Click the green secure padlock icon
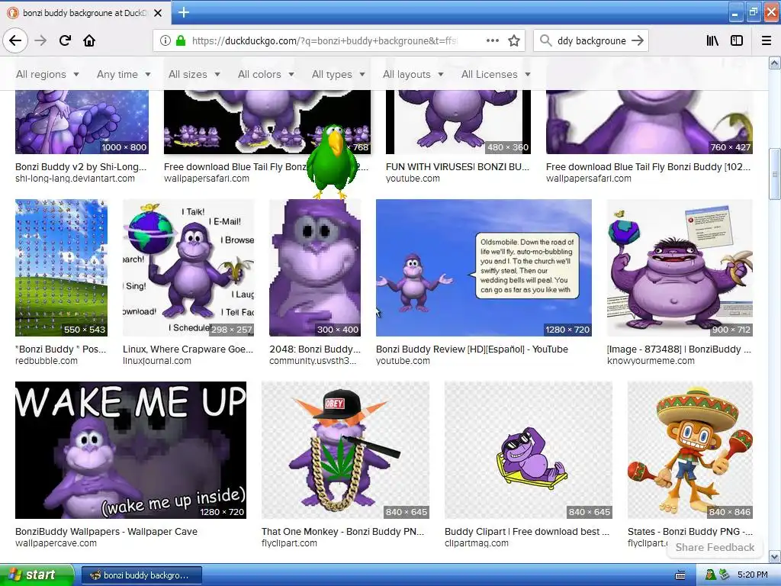This screenshot has height=586, width=781. coord(180,40)
